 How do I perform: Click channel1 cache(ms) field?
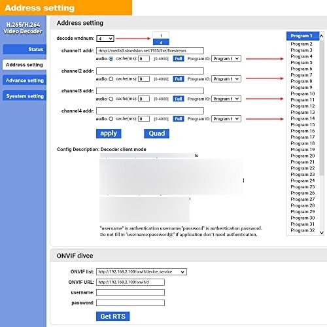click(x=144, y=59)
